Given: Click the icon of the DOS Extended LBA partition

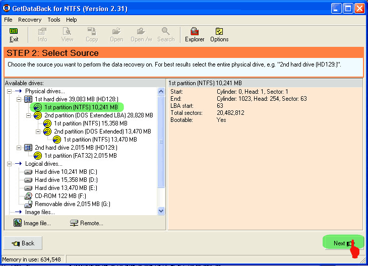Looking at the screenshot, I should pos(38,115).
